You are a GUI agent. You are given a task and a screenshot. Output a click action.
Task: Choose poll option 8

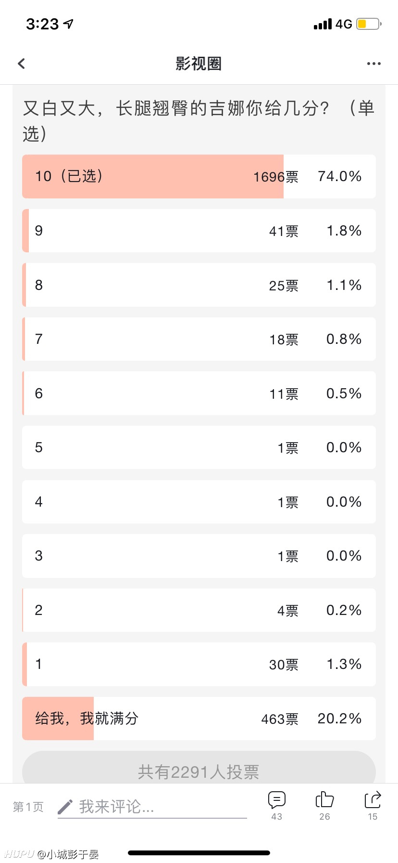(199, 285)
